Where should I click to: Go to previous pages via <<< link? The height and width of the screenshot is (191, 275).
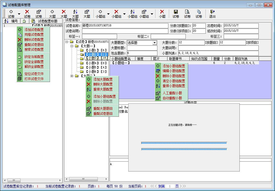153,186
